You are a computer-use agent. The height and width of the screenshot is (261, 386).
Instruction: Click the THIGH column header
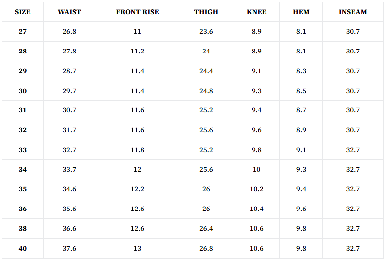206,12
